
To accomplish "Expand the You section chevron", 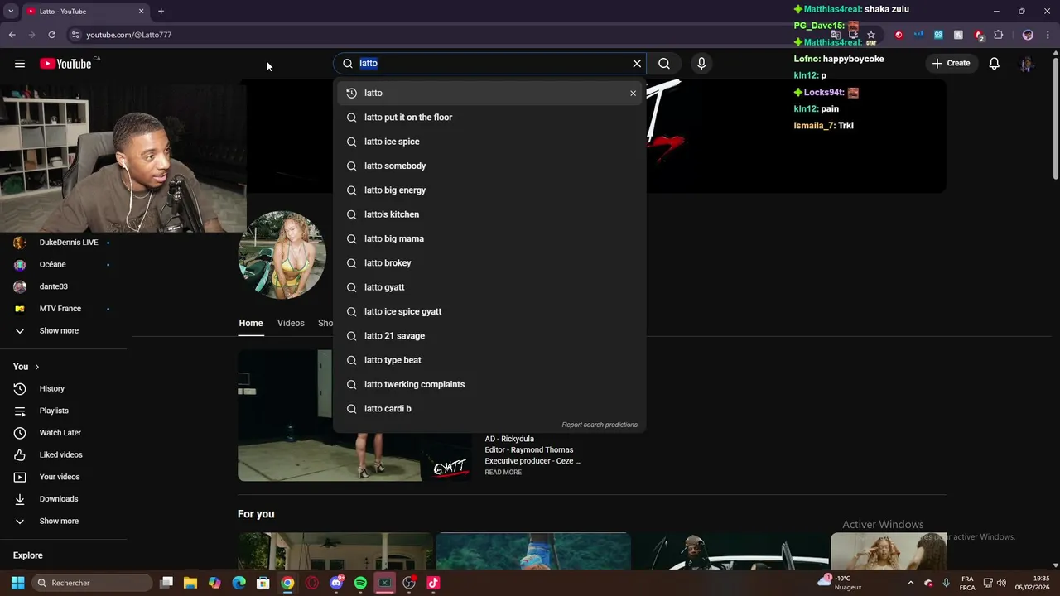I will pyautogui.click(x=36, y=367).
